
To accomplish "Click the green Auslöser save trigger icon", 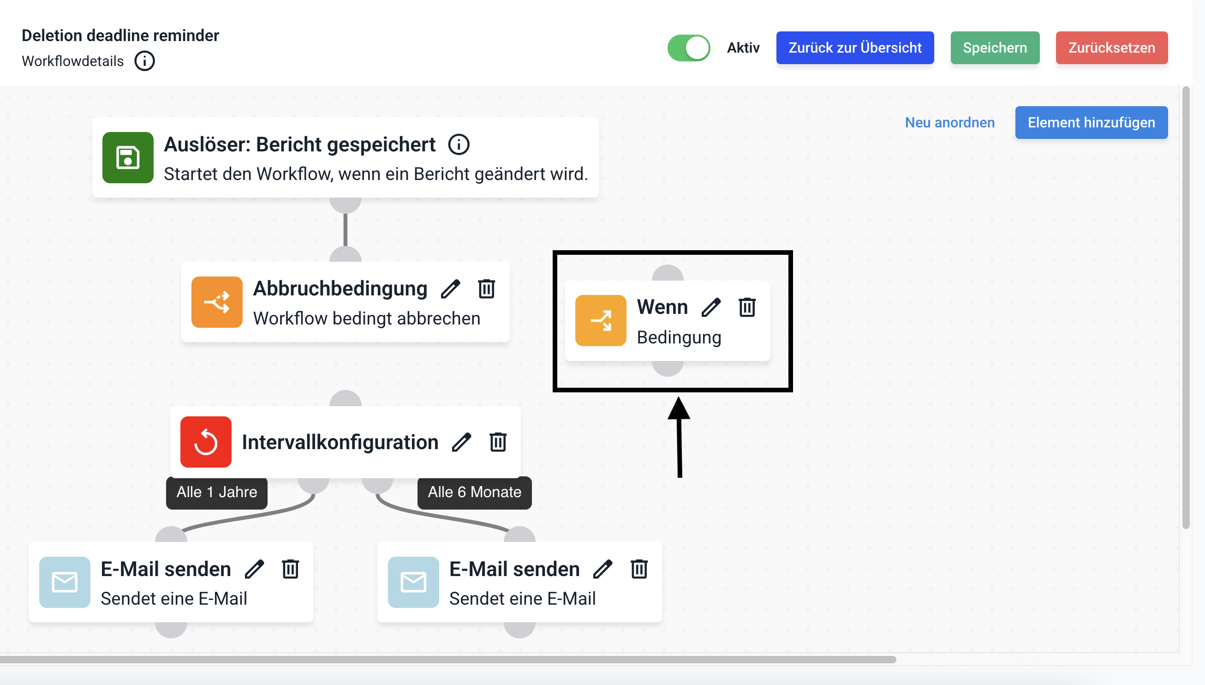I will 128,157.
